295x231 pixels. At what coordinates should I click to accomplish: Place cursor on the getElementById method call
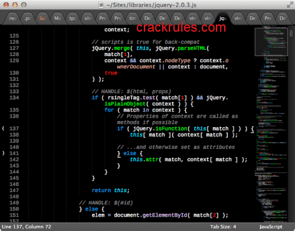pyautogui.click(x=165, y=215)
